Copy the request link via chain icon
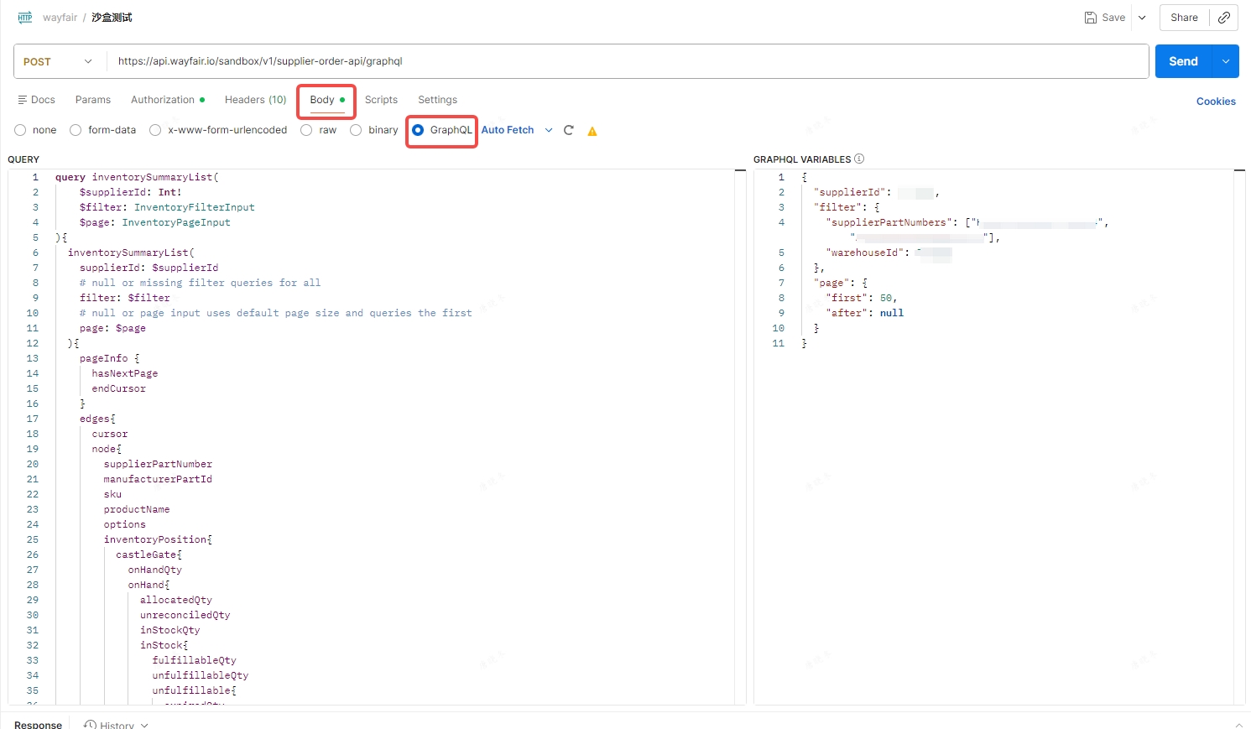 (1224, 18)
